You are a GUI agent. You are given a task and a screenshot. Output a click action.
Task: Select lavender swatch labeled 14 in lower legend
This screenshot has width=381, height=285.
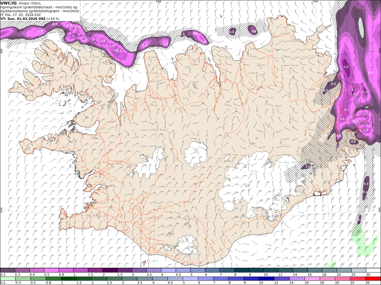click(x=297, y=278)
